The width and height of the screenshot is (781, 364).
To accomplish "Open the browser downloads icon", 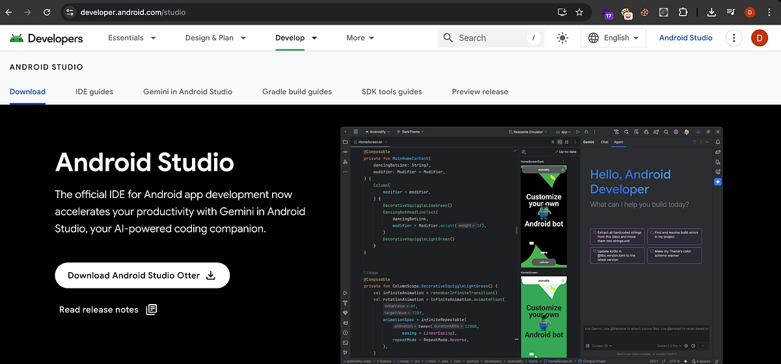I will (x=711, y=12).
